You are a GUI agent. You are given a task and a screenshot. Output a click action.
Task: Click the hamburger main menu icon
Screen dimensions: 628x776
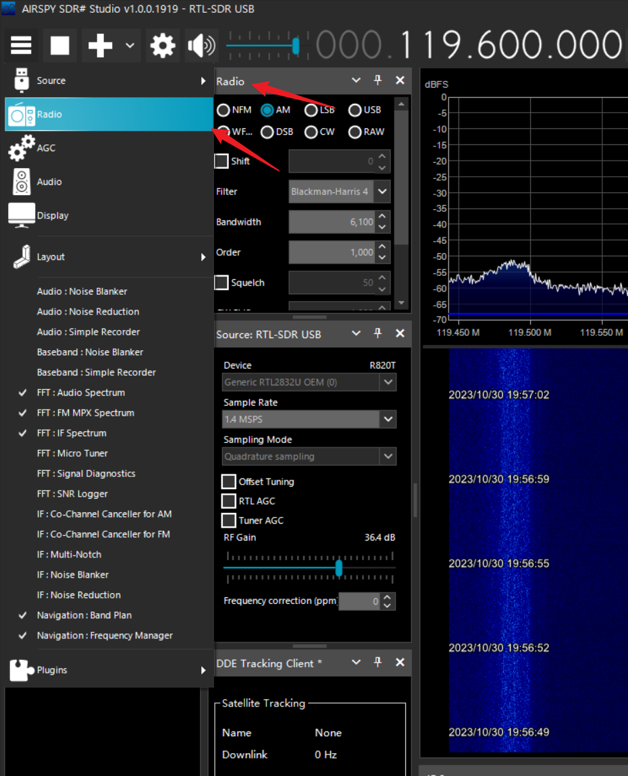pyautogui.click(x=21, y=46)
